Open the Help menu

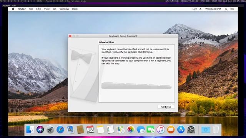75,9
